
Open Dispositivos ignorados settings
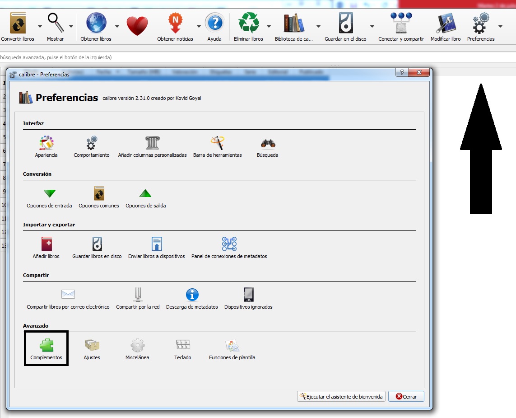pyautogui.click(x=248, y=296)
